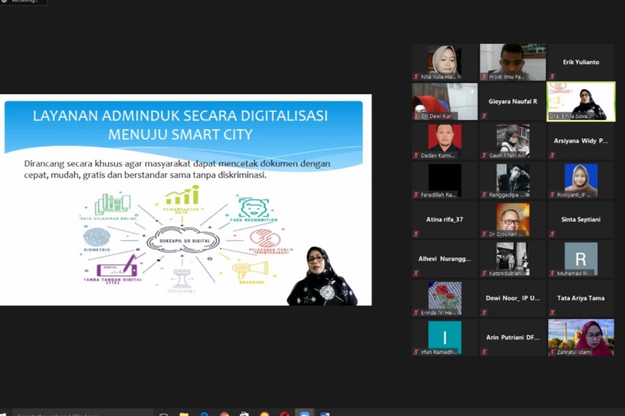Click muted mic icon on Nita Yulia tile
Viewport: 625px width, 416px height.
(416, 76)
